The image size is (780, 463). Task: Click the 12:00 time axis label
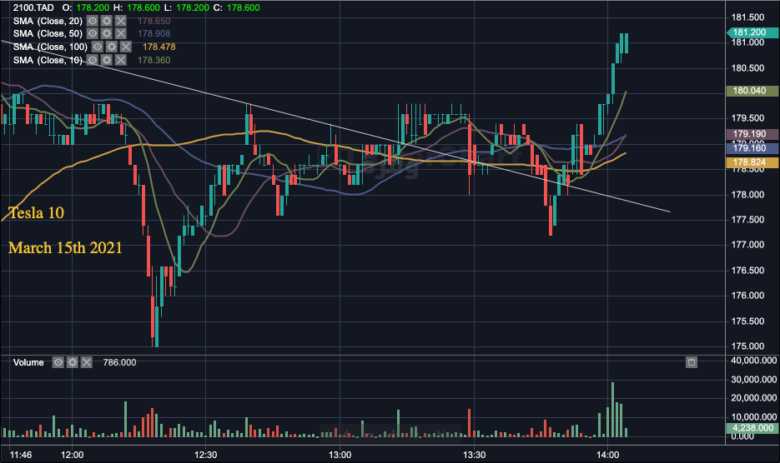click(x=72, y=455)
